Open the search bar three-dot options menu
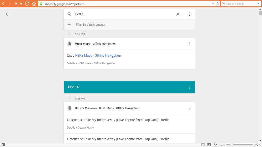262x147 pixels. click(x=189, y=14)
